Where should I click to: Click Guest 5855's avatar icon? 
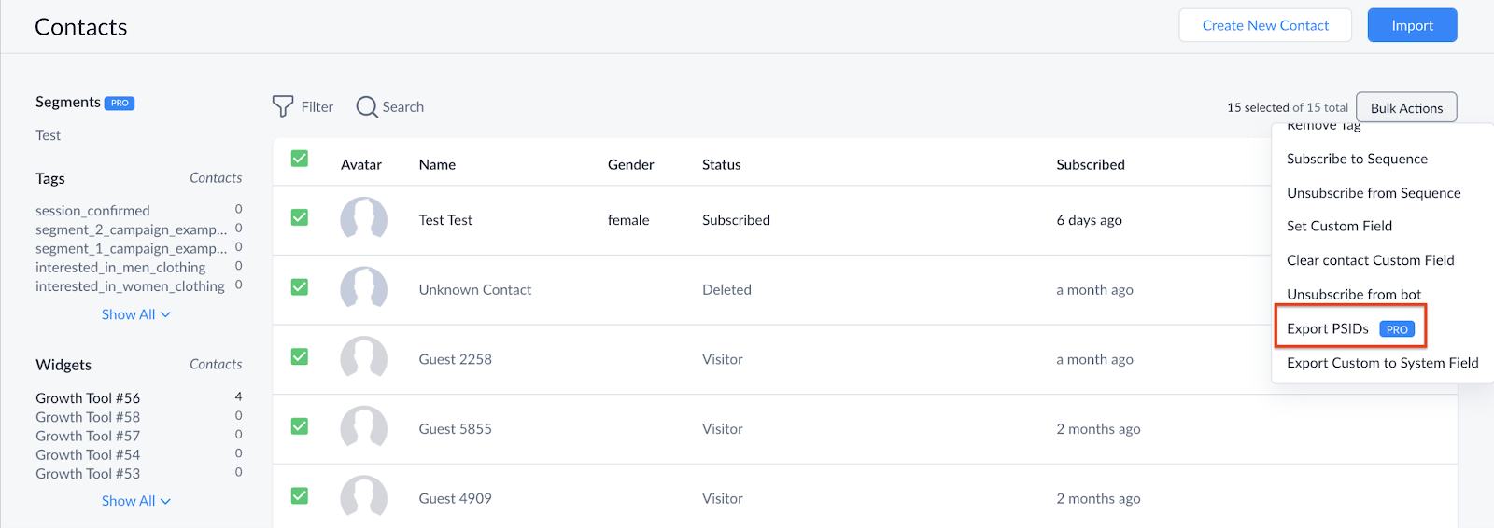(363, 429)
